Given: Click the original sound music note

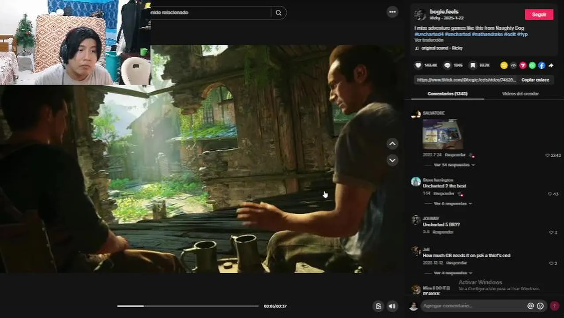Looking at the screenshot, I should (x=417, y=48).
